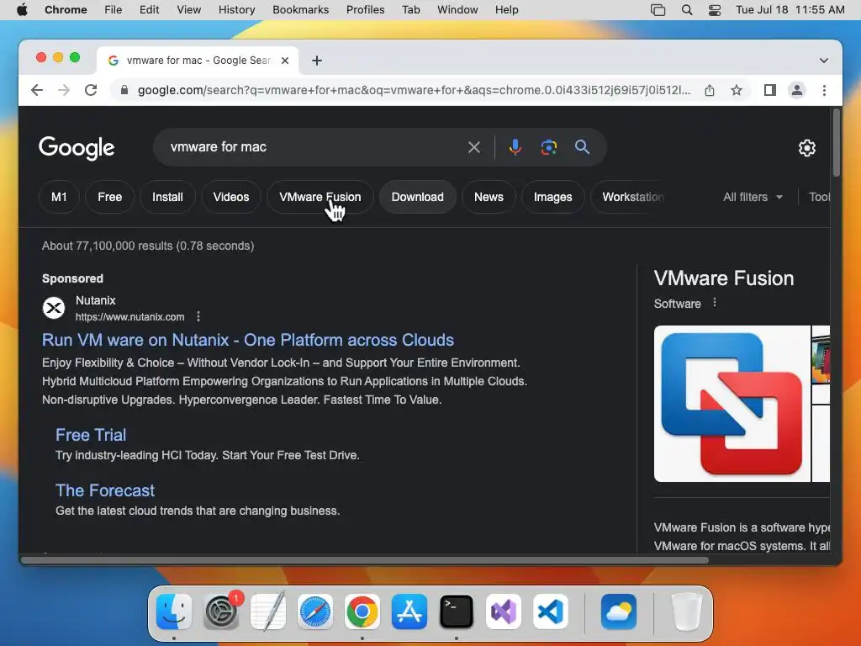Click the back navigation arrow
Image resolution: width=861 pixels, height=646 pixels.
37,90
